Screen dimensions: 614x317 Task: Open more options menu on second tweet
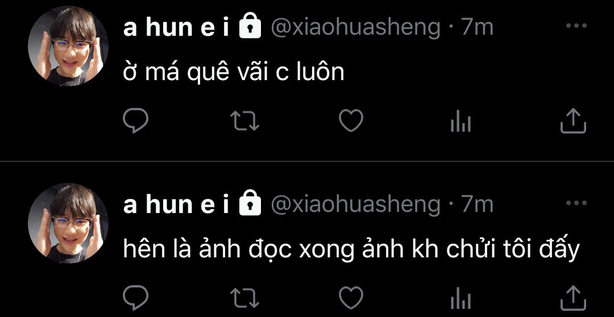[x=576, y=203]
